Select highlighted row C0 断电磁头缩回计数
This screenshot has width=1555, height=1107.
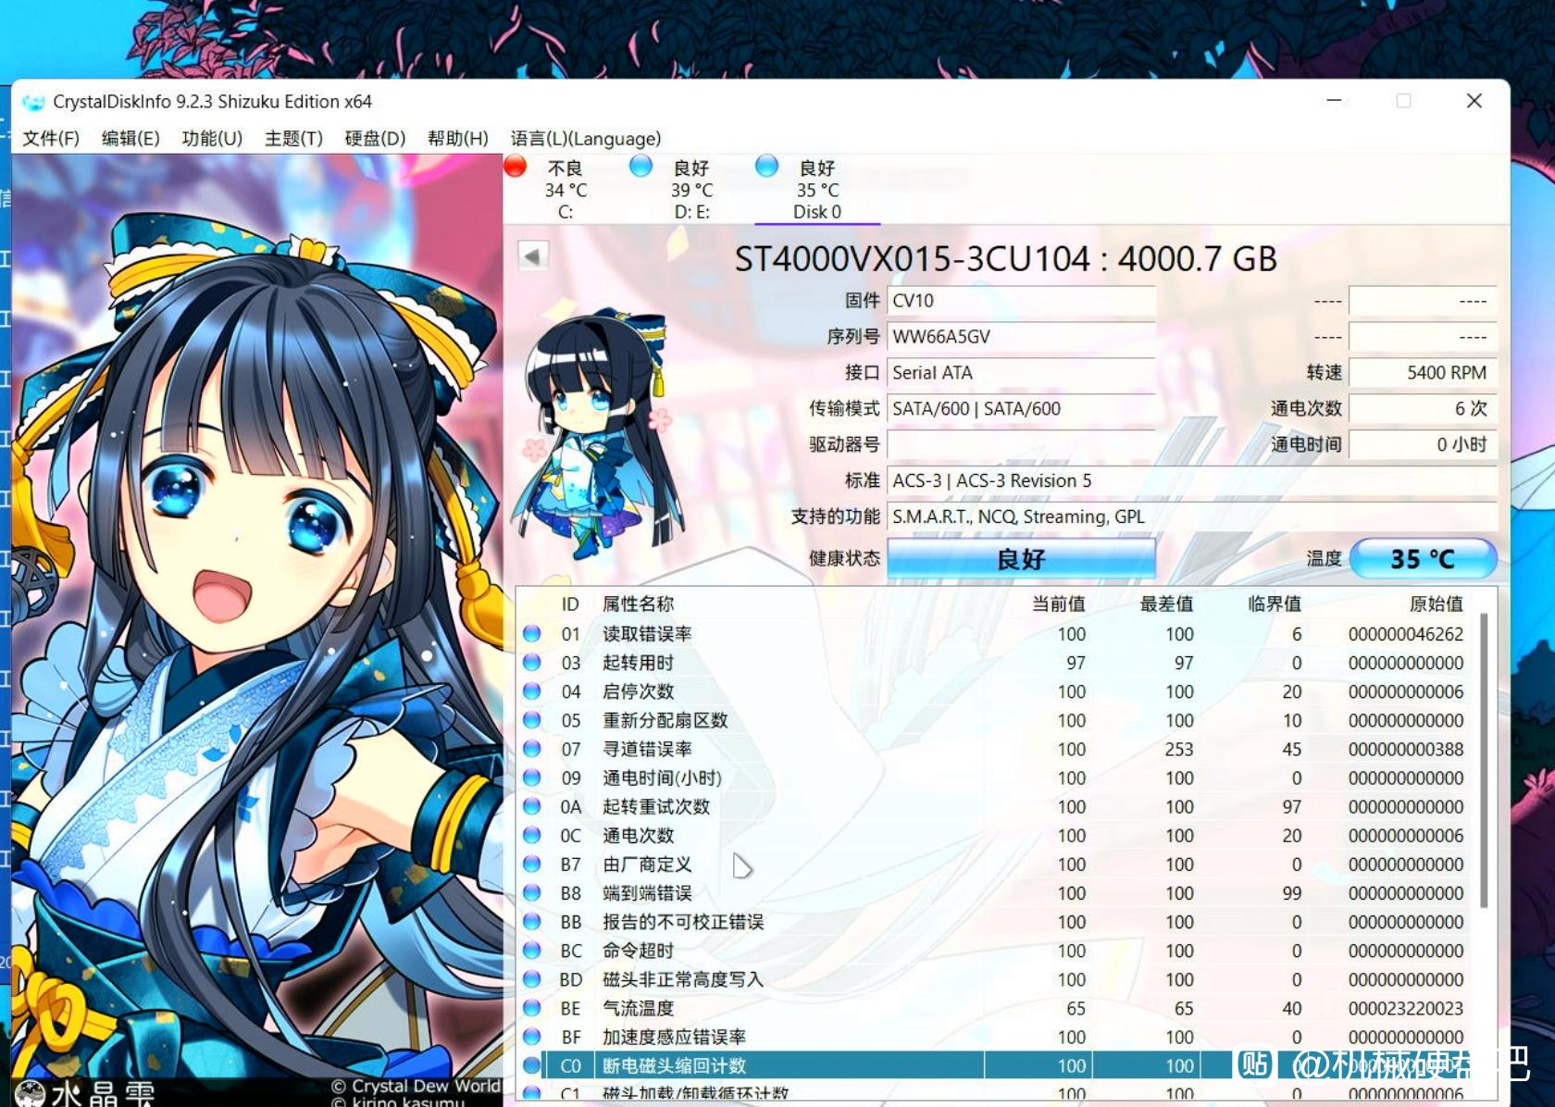coord(997,1065)
